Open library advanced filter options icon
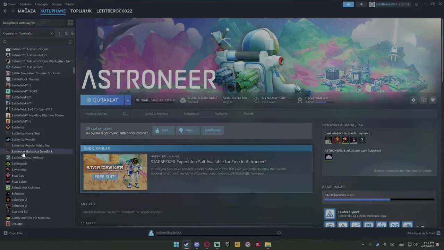 tap(70, 42)
